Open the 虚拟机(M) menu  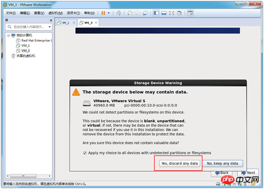55,13
